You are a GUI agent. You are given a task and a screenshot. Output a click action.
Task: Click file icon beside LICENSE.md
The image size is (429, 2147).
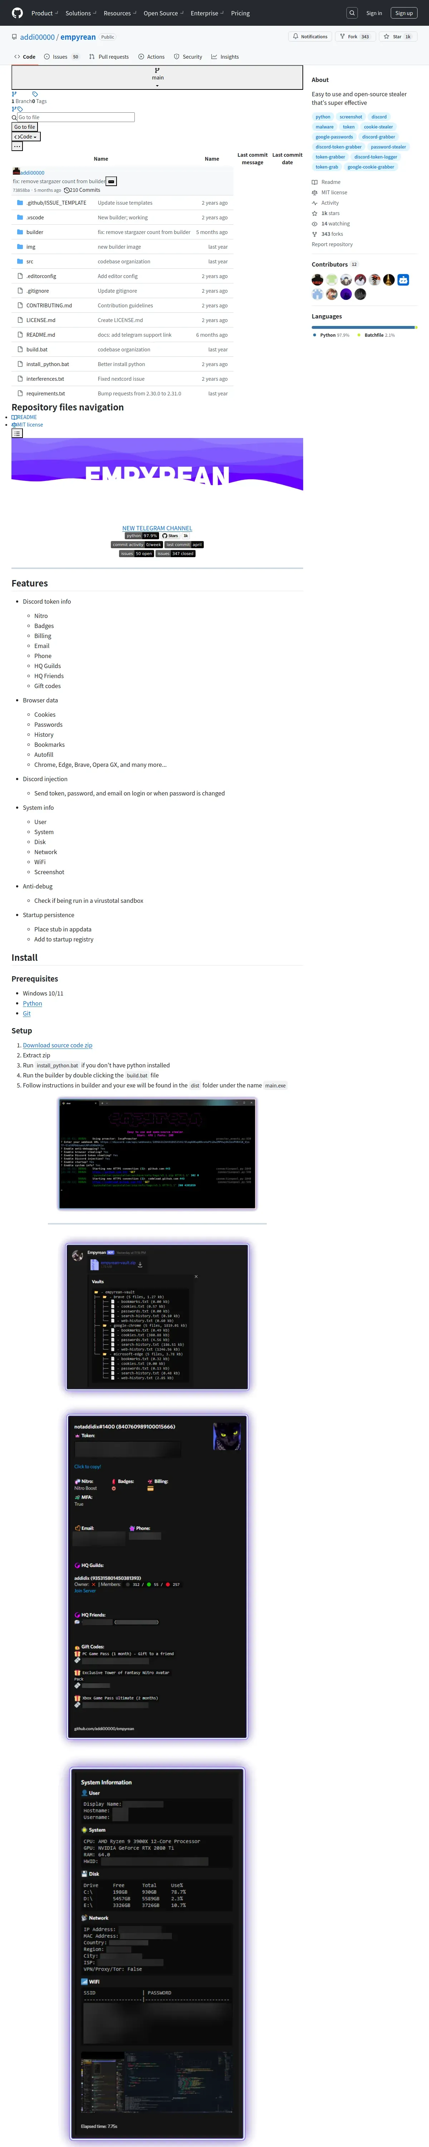point(20,320)
